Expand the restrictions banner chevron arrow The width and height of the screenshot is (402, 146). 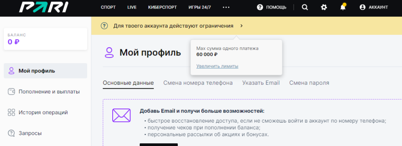[241, 26]
